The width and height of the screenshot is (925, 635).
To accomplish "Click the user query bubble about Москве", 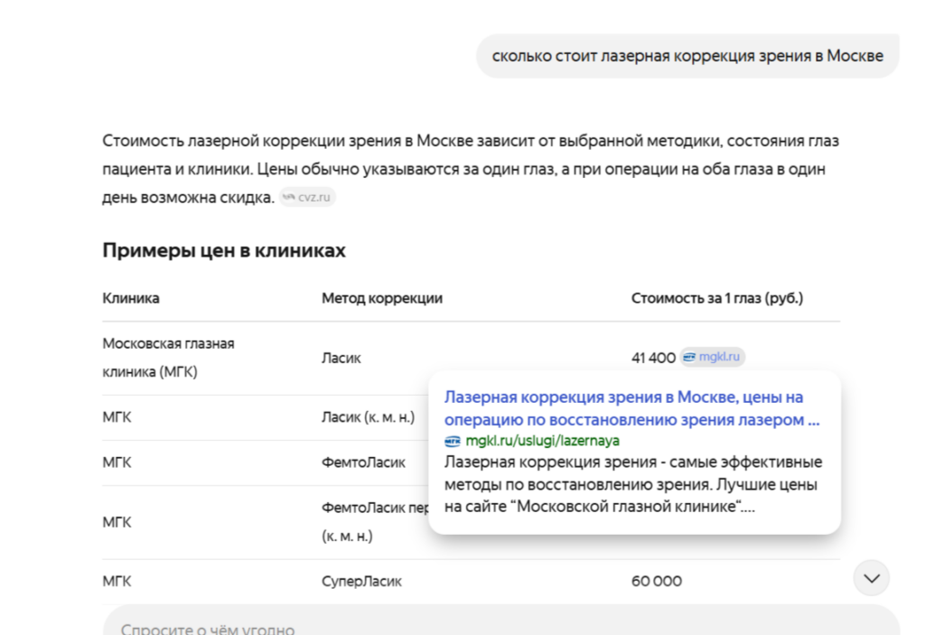I will 687,56.
